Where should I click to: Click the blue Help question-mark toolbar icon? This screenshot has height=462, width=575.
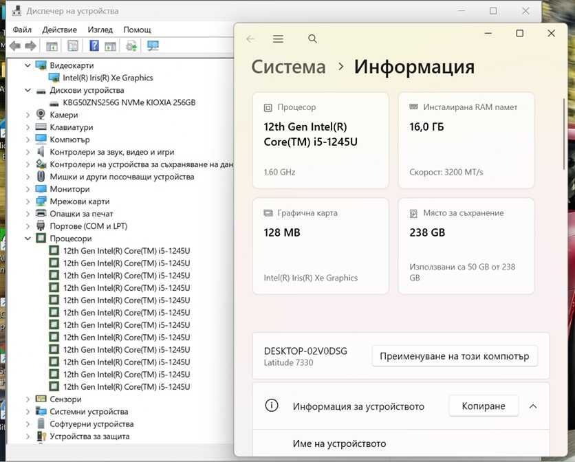click(x=94, y=45)
